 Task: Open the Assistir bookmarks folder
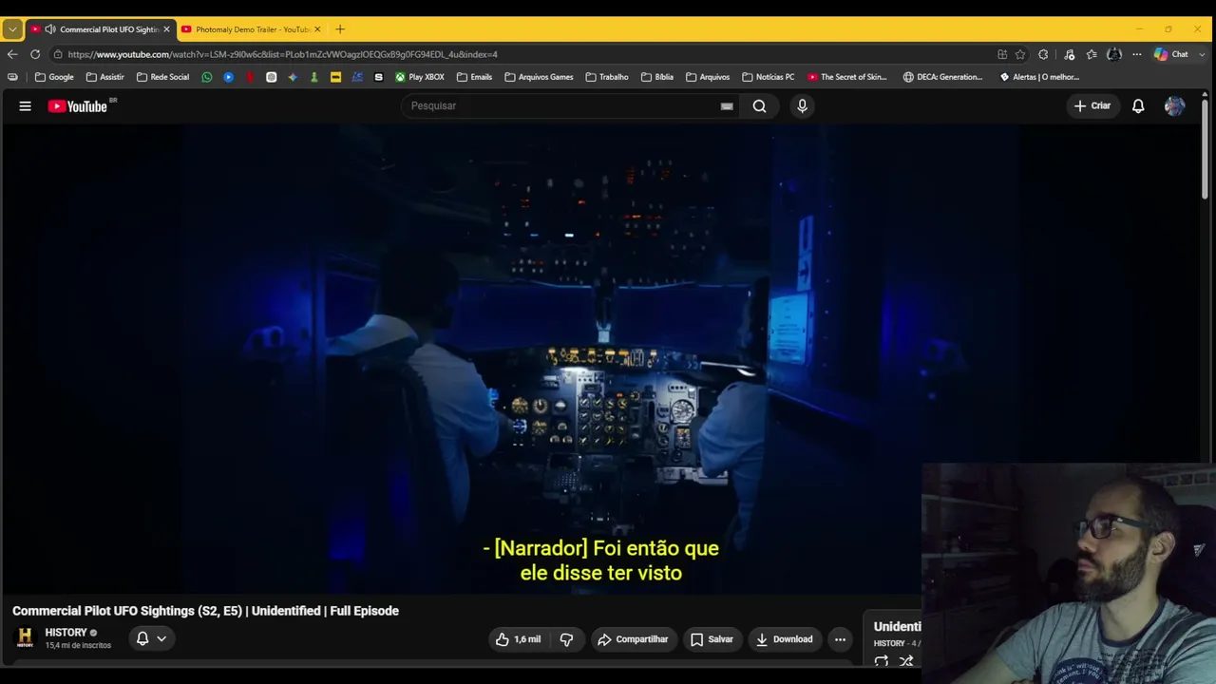(x=104, y=77)
